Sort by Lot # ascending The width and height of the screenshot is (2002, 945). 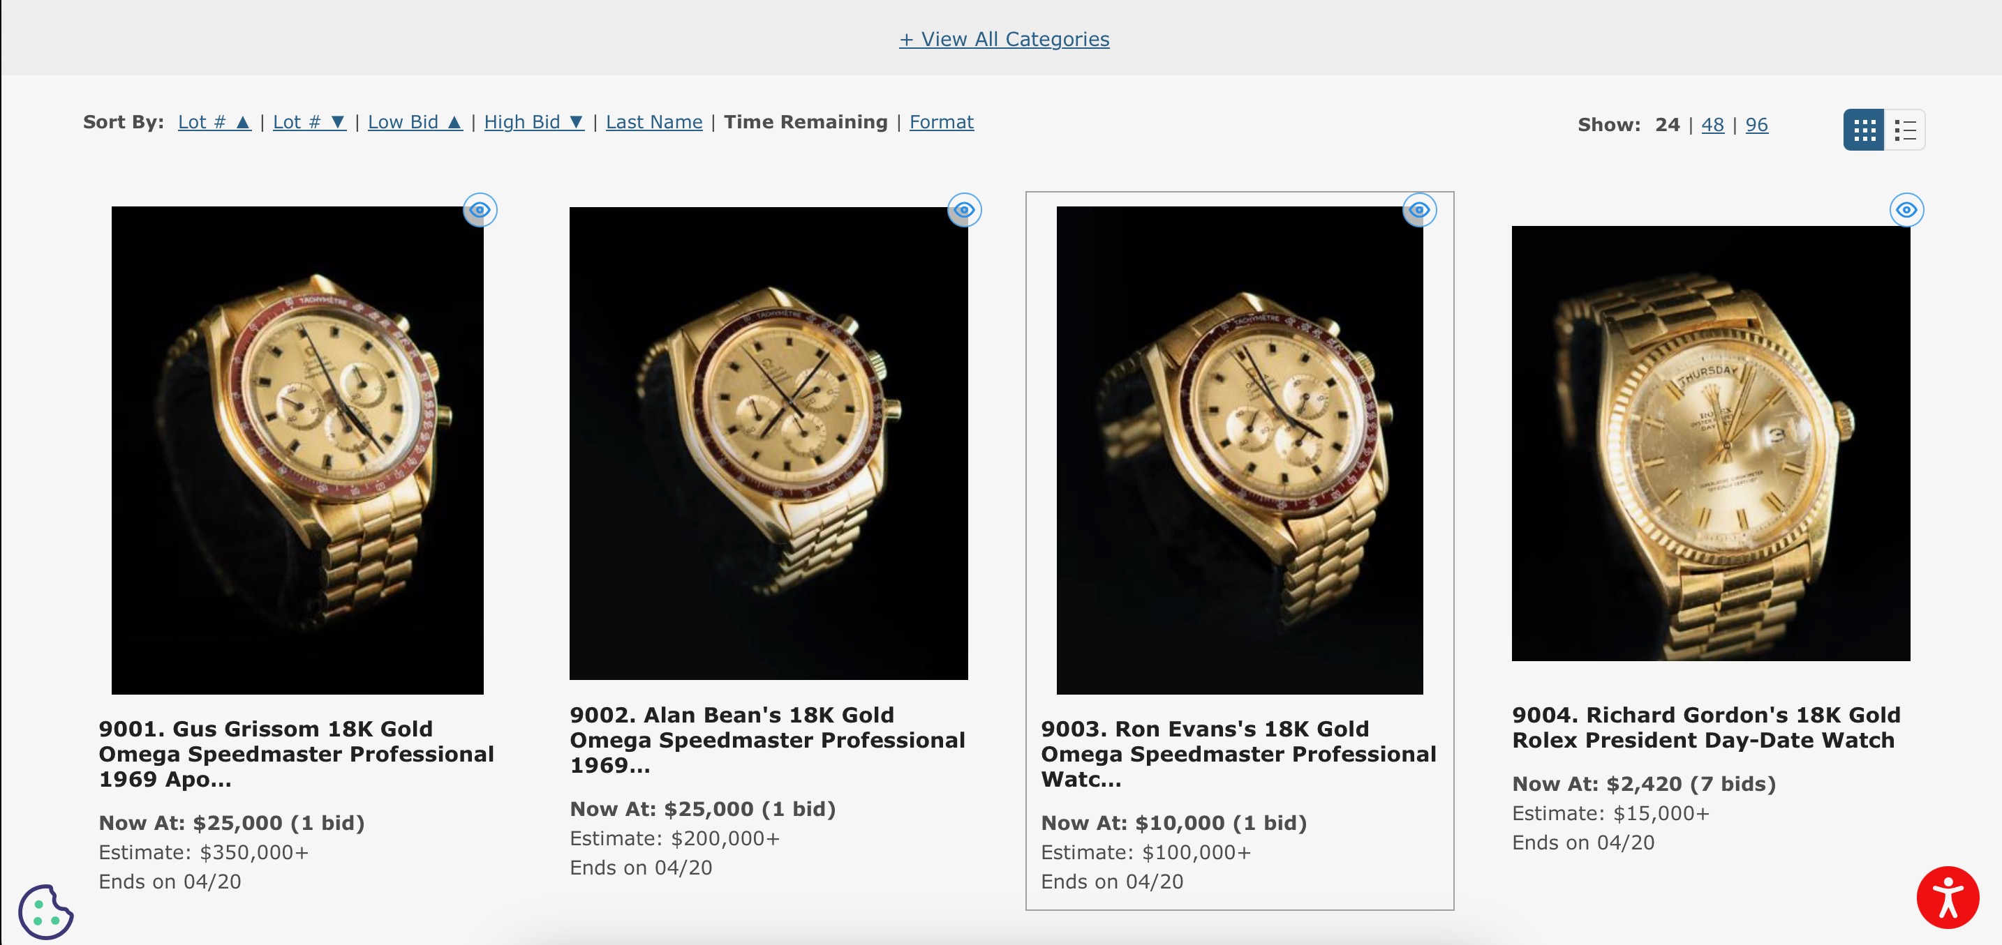[x=214, y=122]
